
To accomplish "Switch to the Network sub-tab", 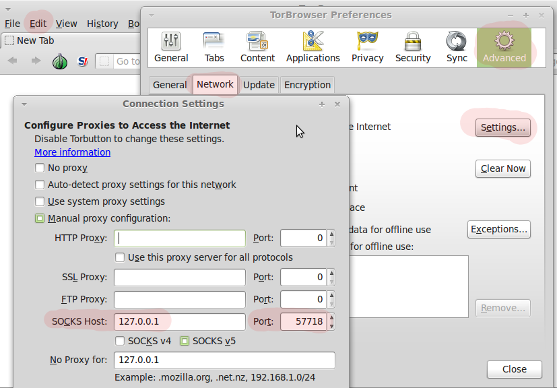I will (215, 85).
